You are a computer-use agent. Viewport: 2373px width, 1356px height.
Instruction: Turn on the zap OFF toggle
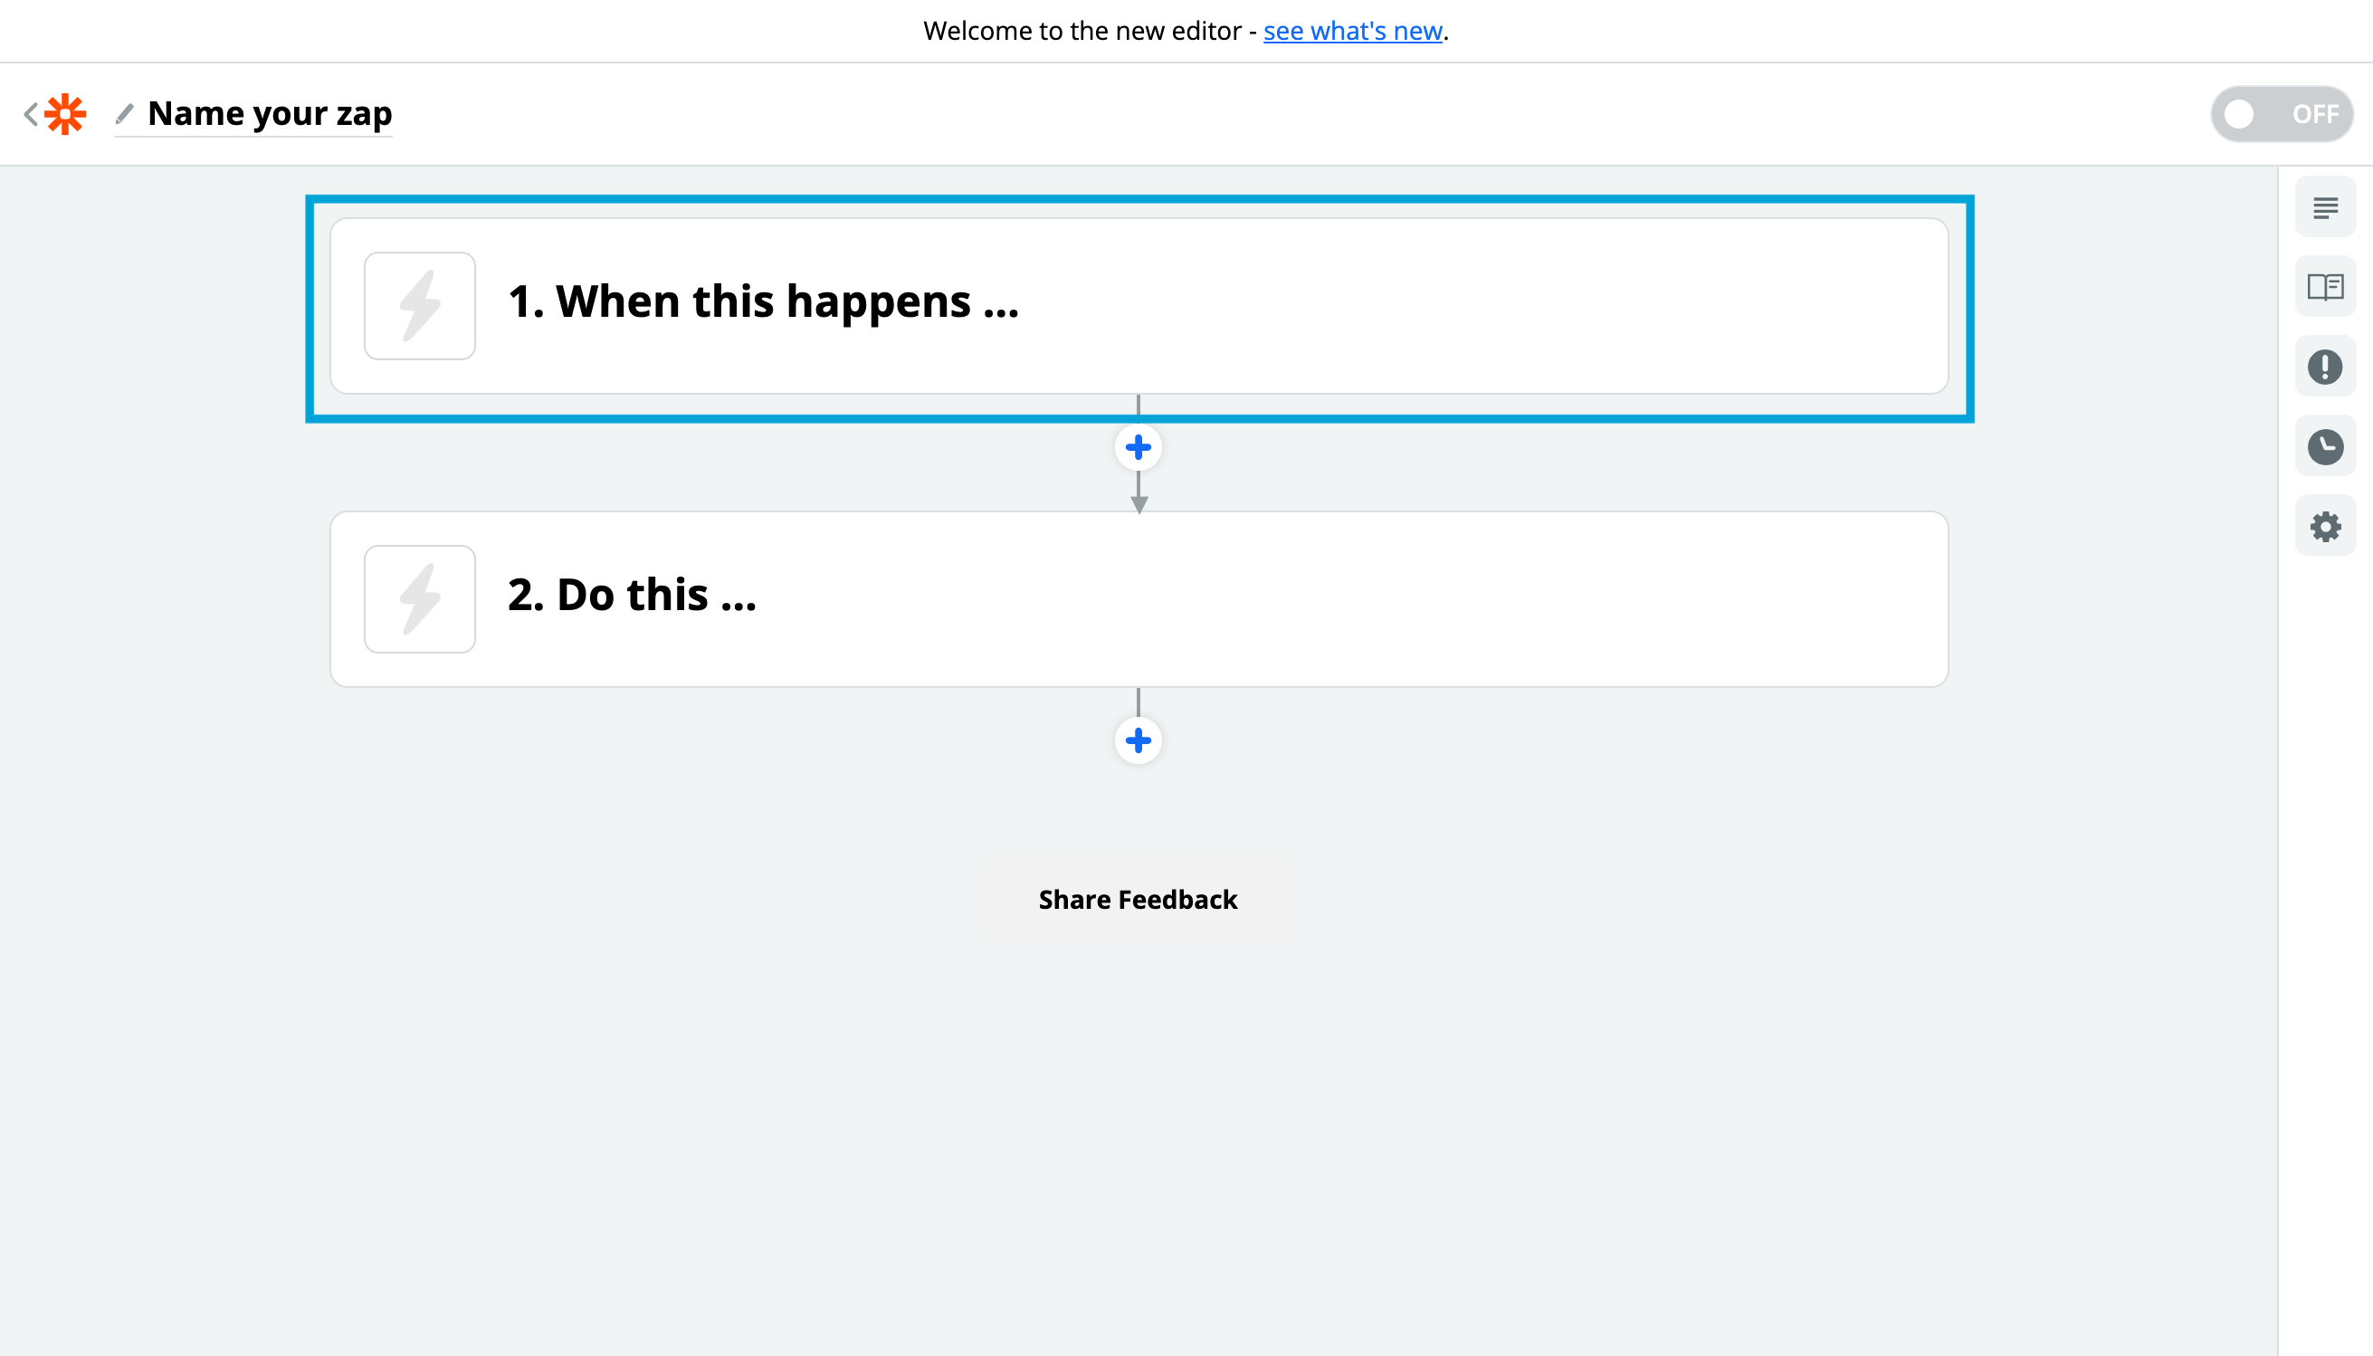(2281, 114)
